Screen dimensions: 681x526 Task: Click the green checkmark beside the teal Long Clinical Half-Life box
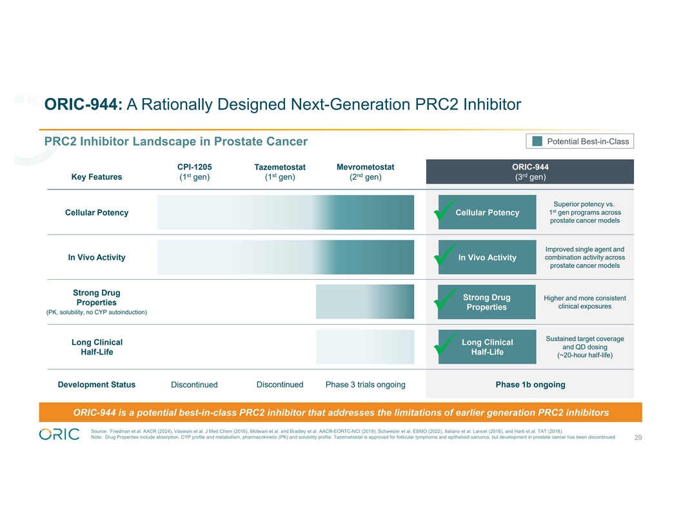(445, 347)
